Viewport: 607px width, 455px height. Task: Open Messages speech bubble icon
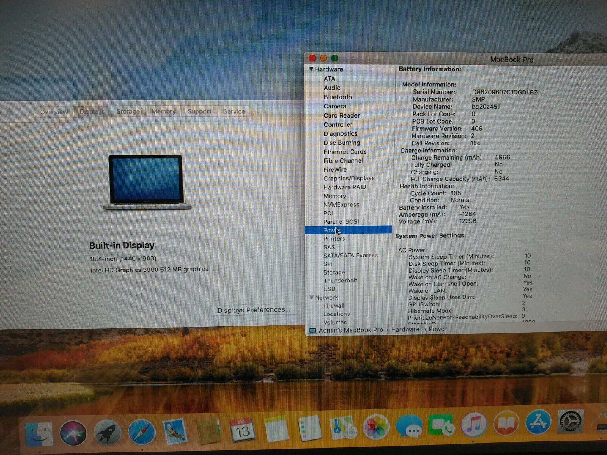pos(409,427)
